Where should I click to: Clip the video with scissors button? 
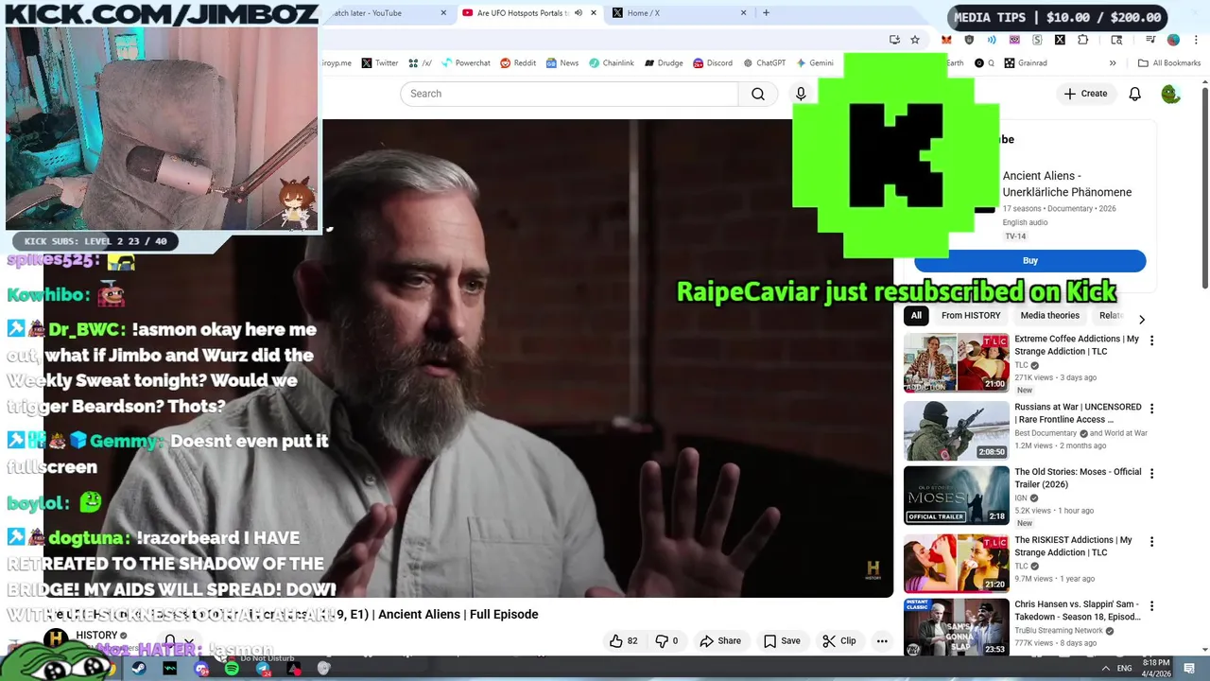click(838, 641)
